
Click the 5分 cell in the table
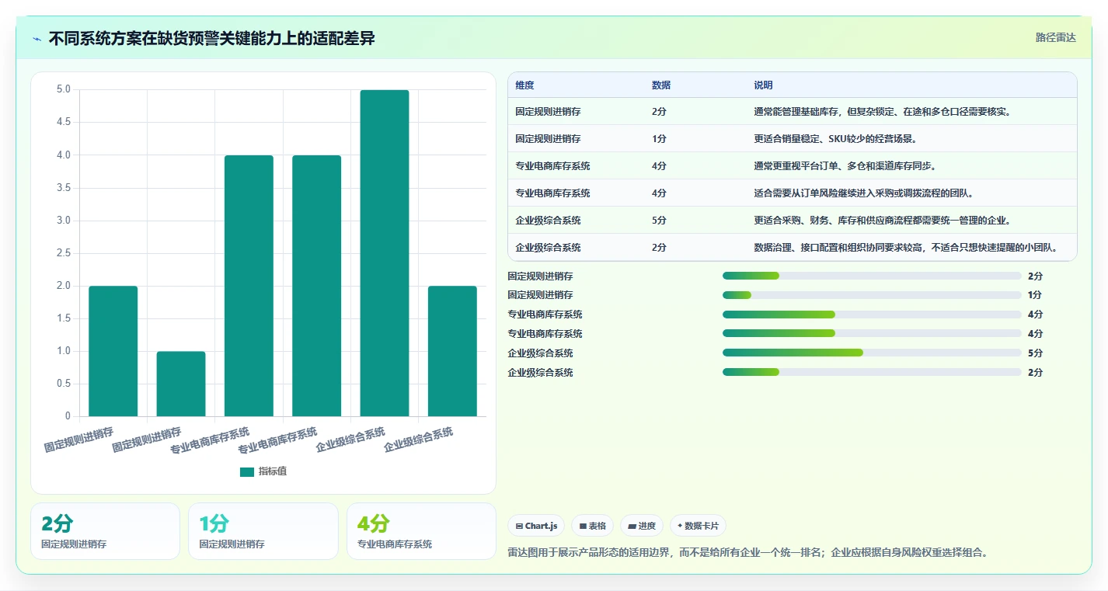[x=659, y=221]
